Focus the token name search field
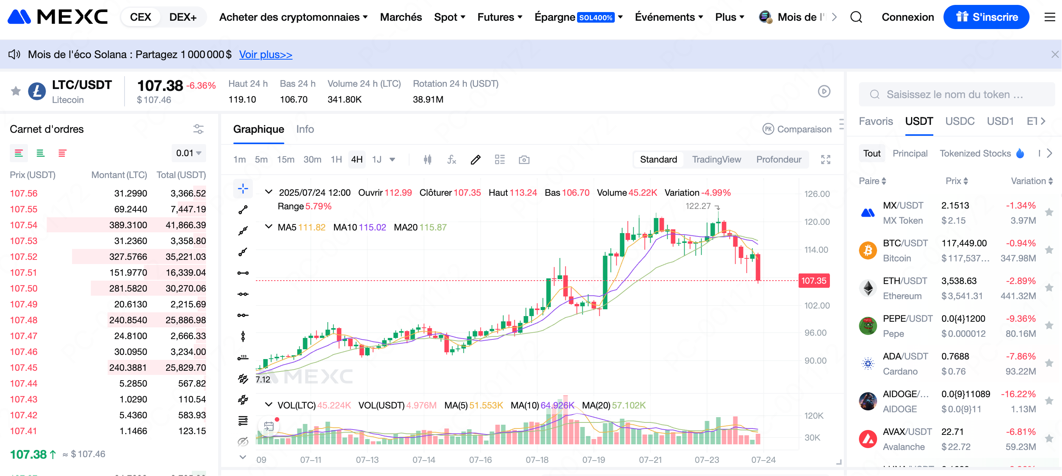1062x476 pixels. 956,94
